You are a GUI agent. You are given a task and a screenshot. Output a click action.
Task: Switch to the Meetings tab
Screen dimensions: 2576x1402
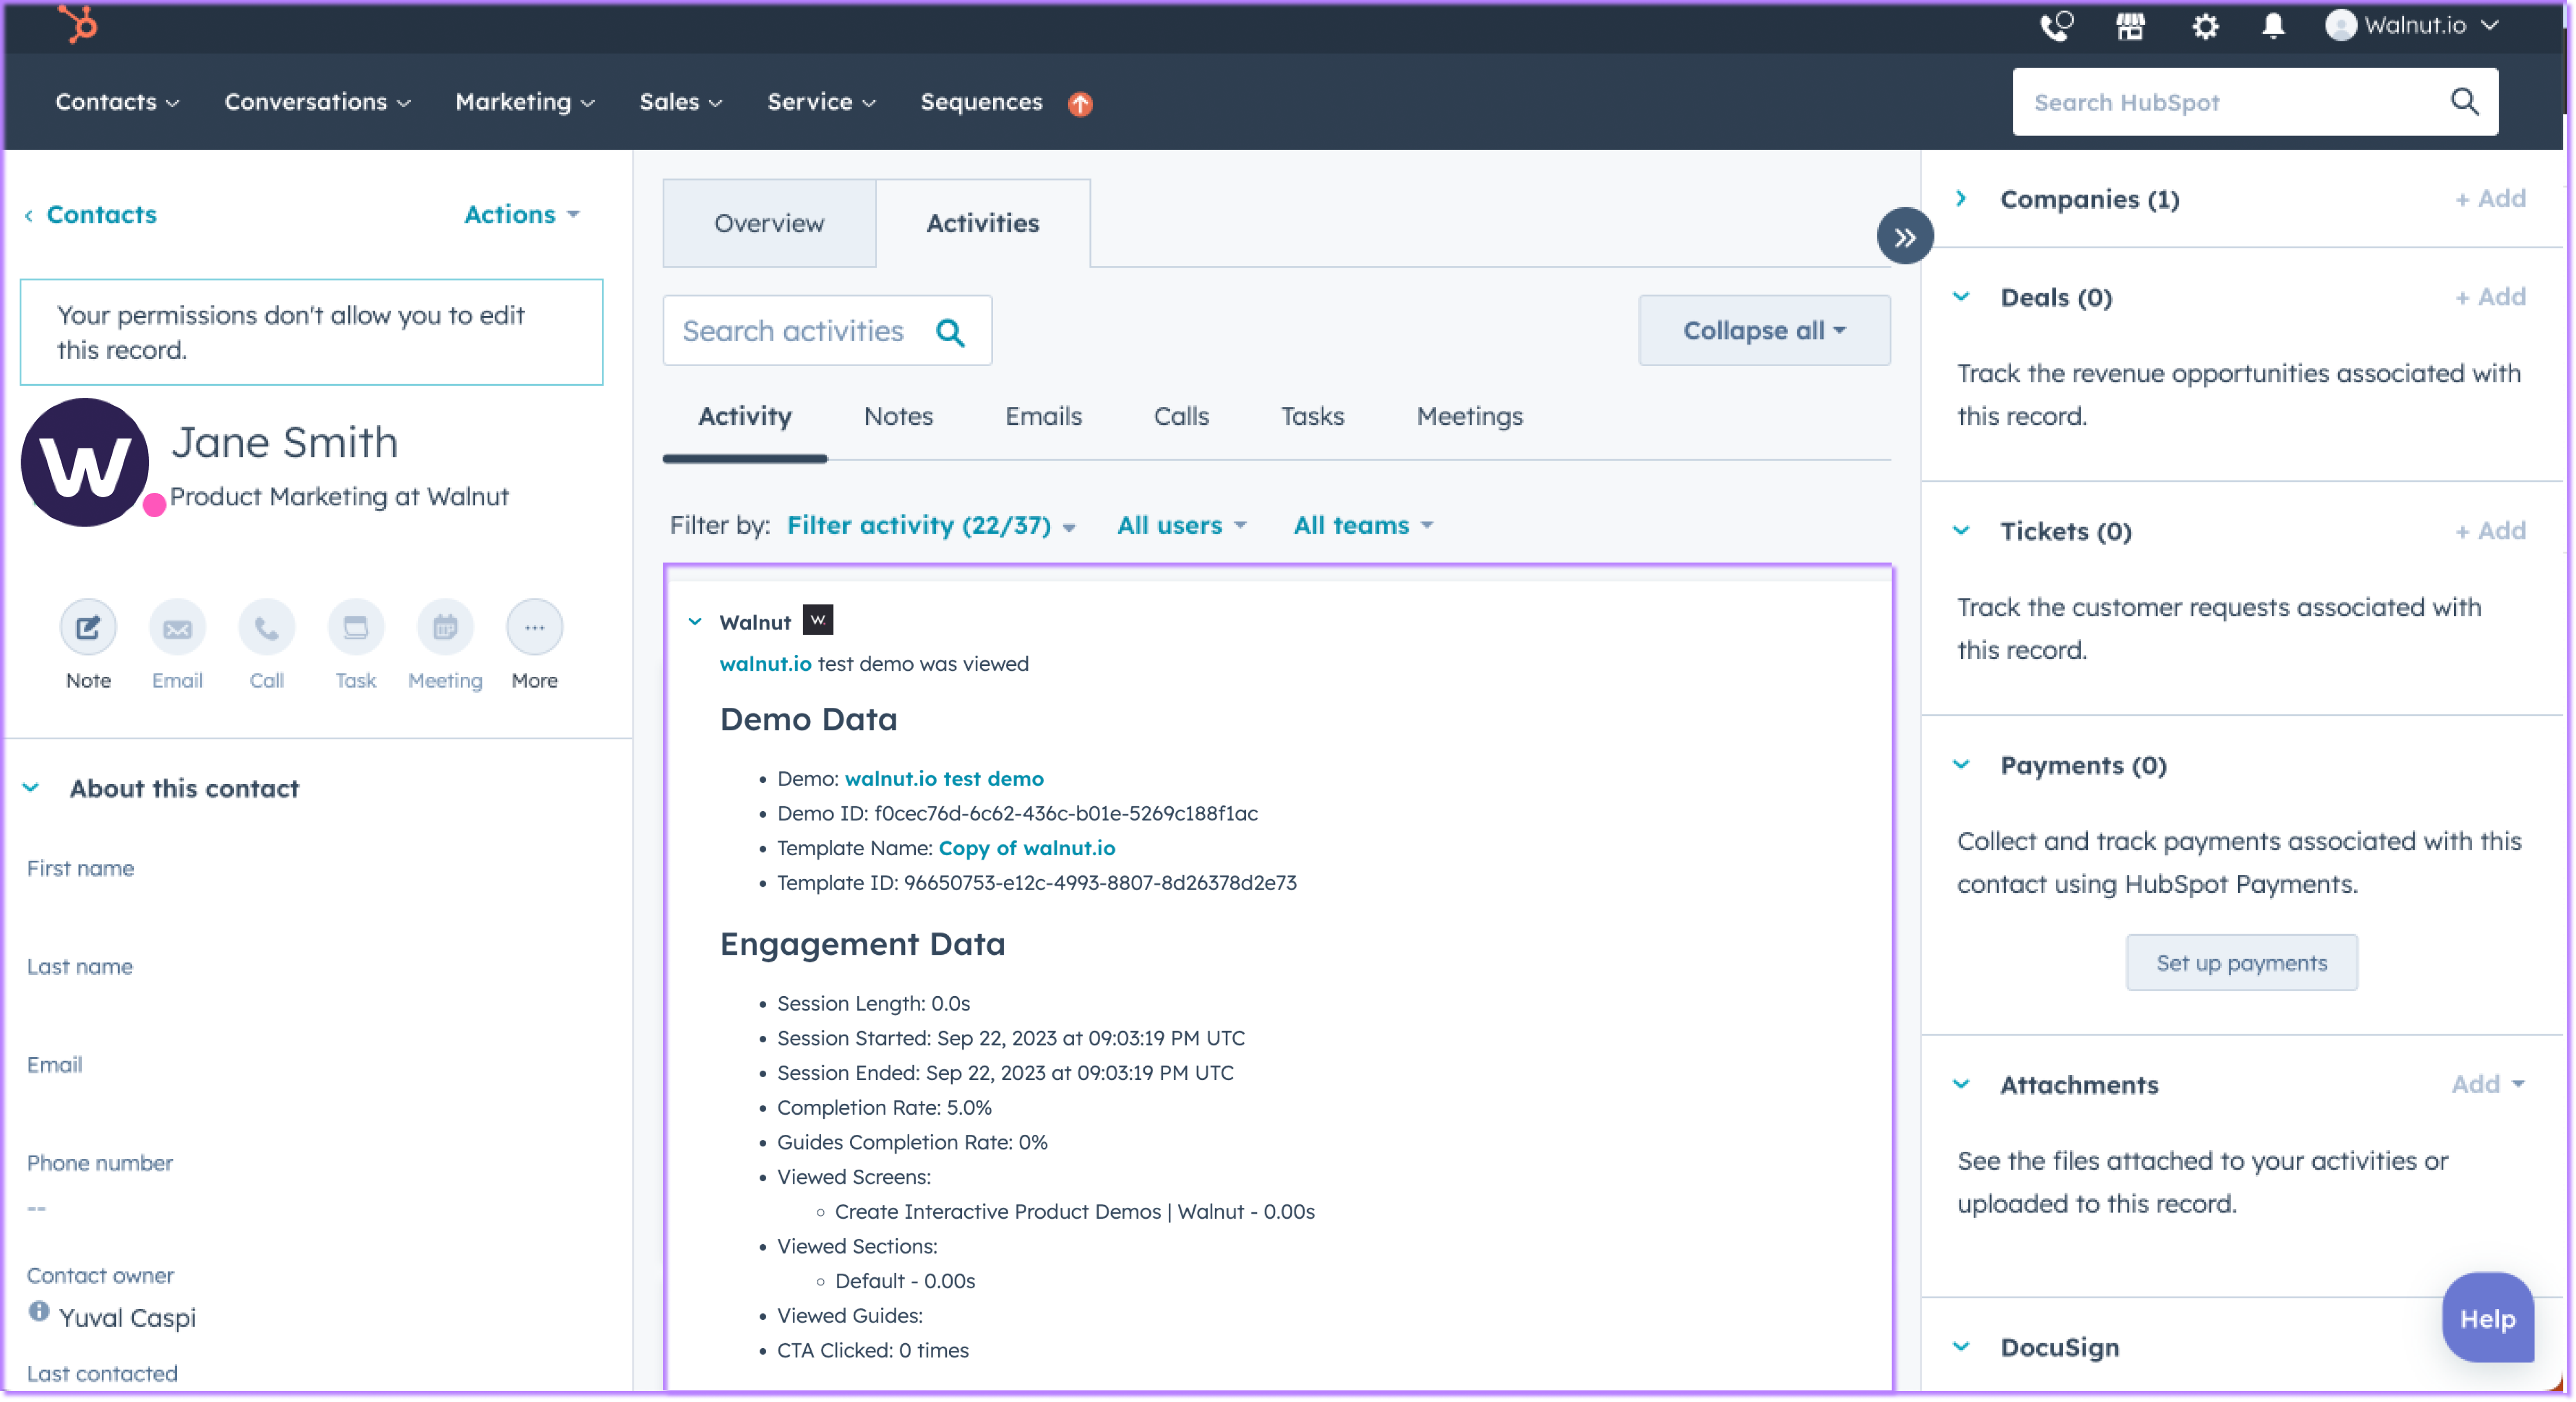1469,416
